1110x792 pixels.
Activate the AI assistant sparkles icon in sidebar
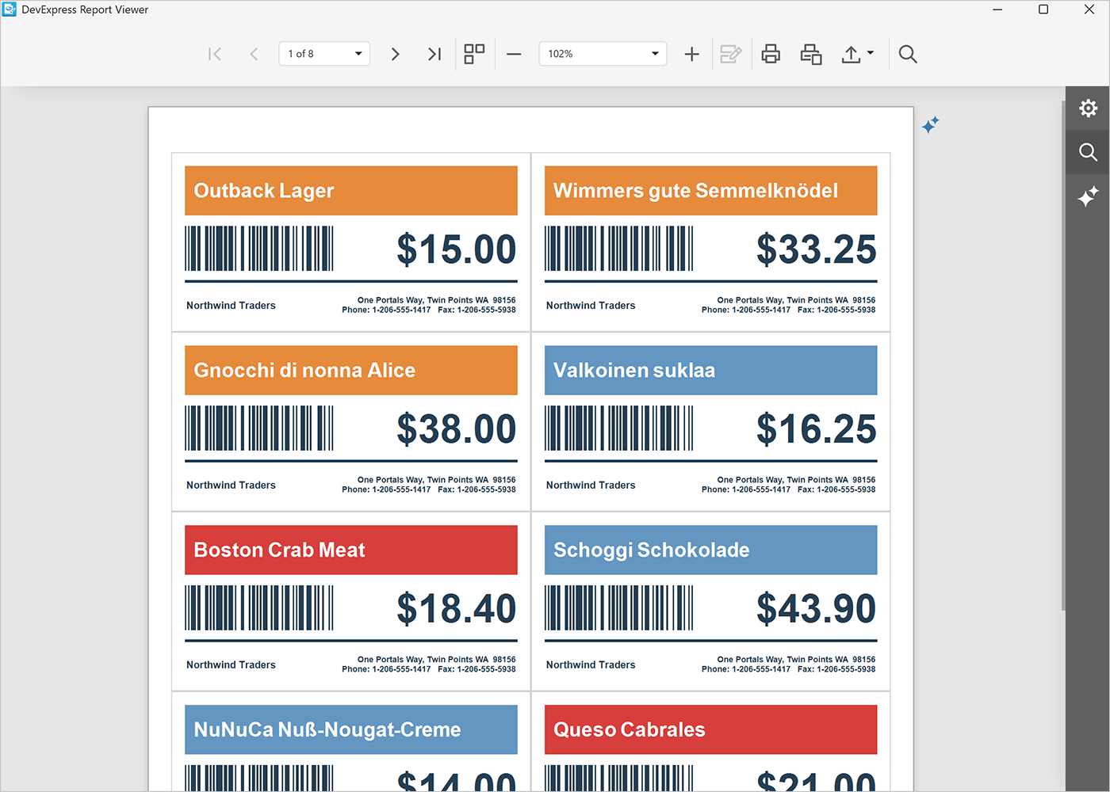tap(1088, 196)
